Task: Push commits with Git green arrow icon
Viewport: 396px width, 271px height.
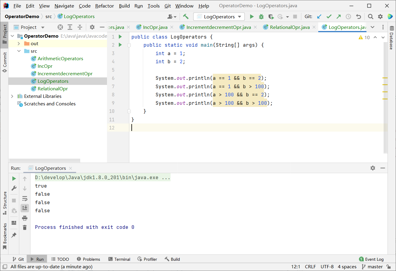Action: pyautogui.click(x=339, y=17)
